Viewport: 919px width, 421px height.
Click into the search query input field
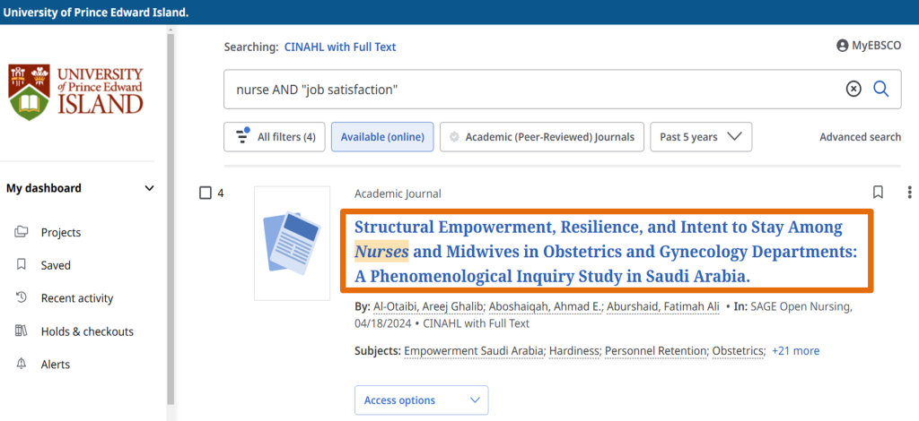click(530, 89)
